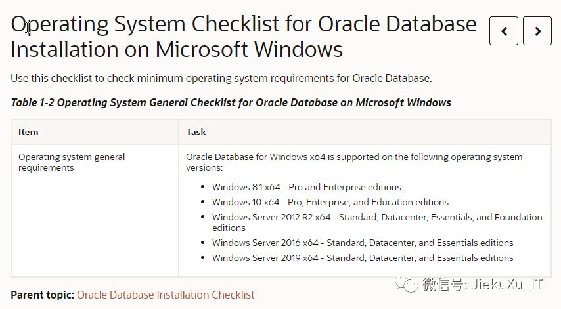Click the "Use this checklist" intro sentence

[x=221, y=79]
